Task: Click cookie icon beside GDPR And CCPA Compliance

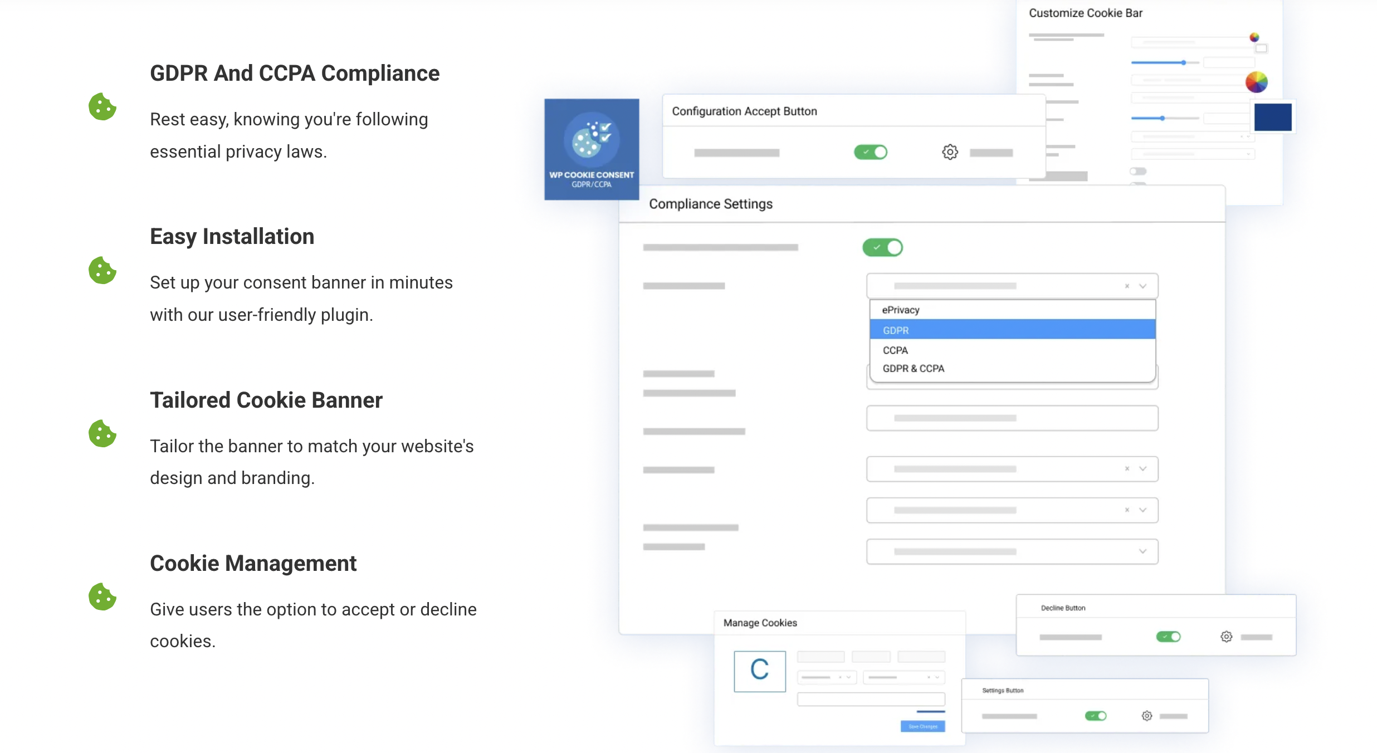Action: 102,106
